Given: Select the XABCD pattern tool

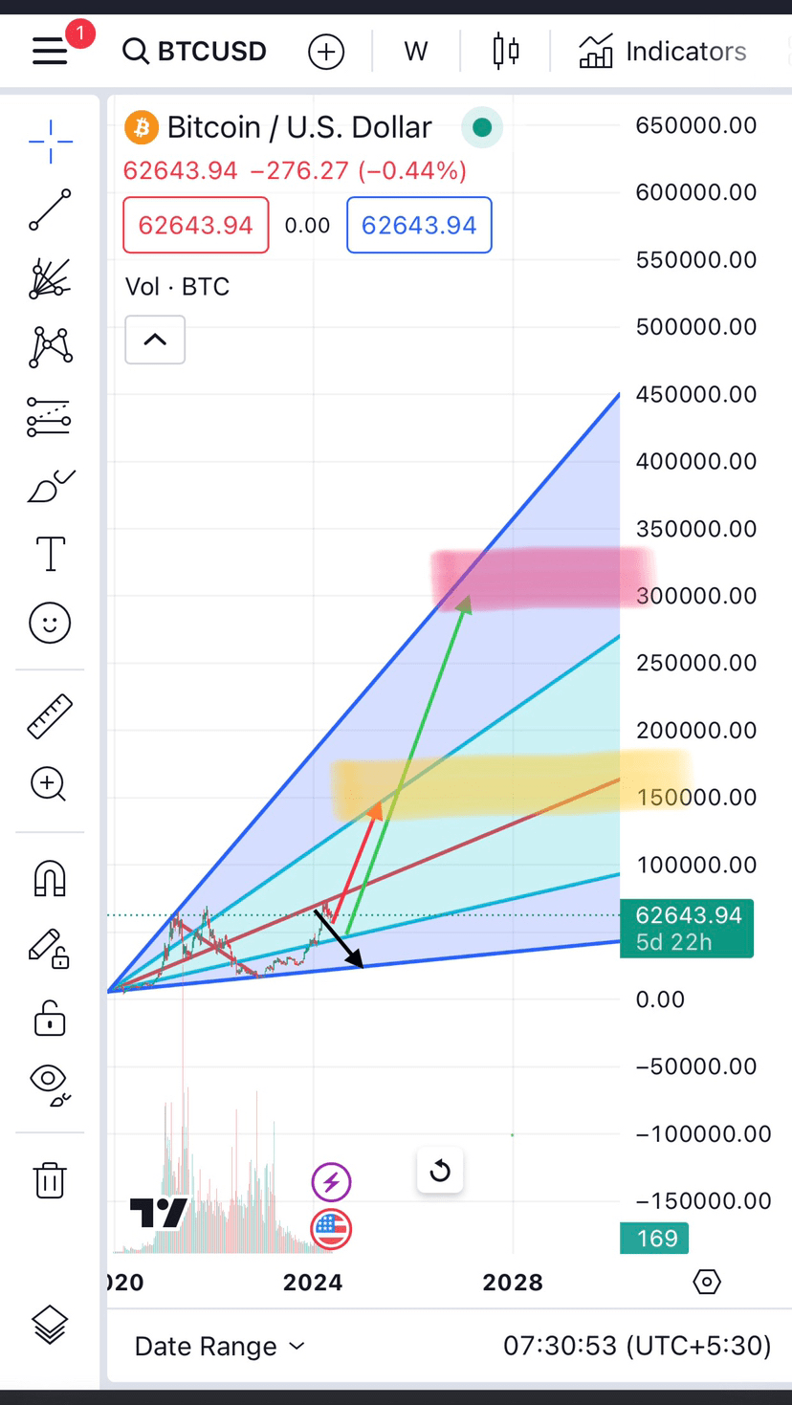Looking at the screenshot, I should point(50,347).
